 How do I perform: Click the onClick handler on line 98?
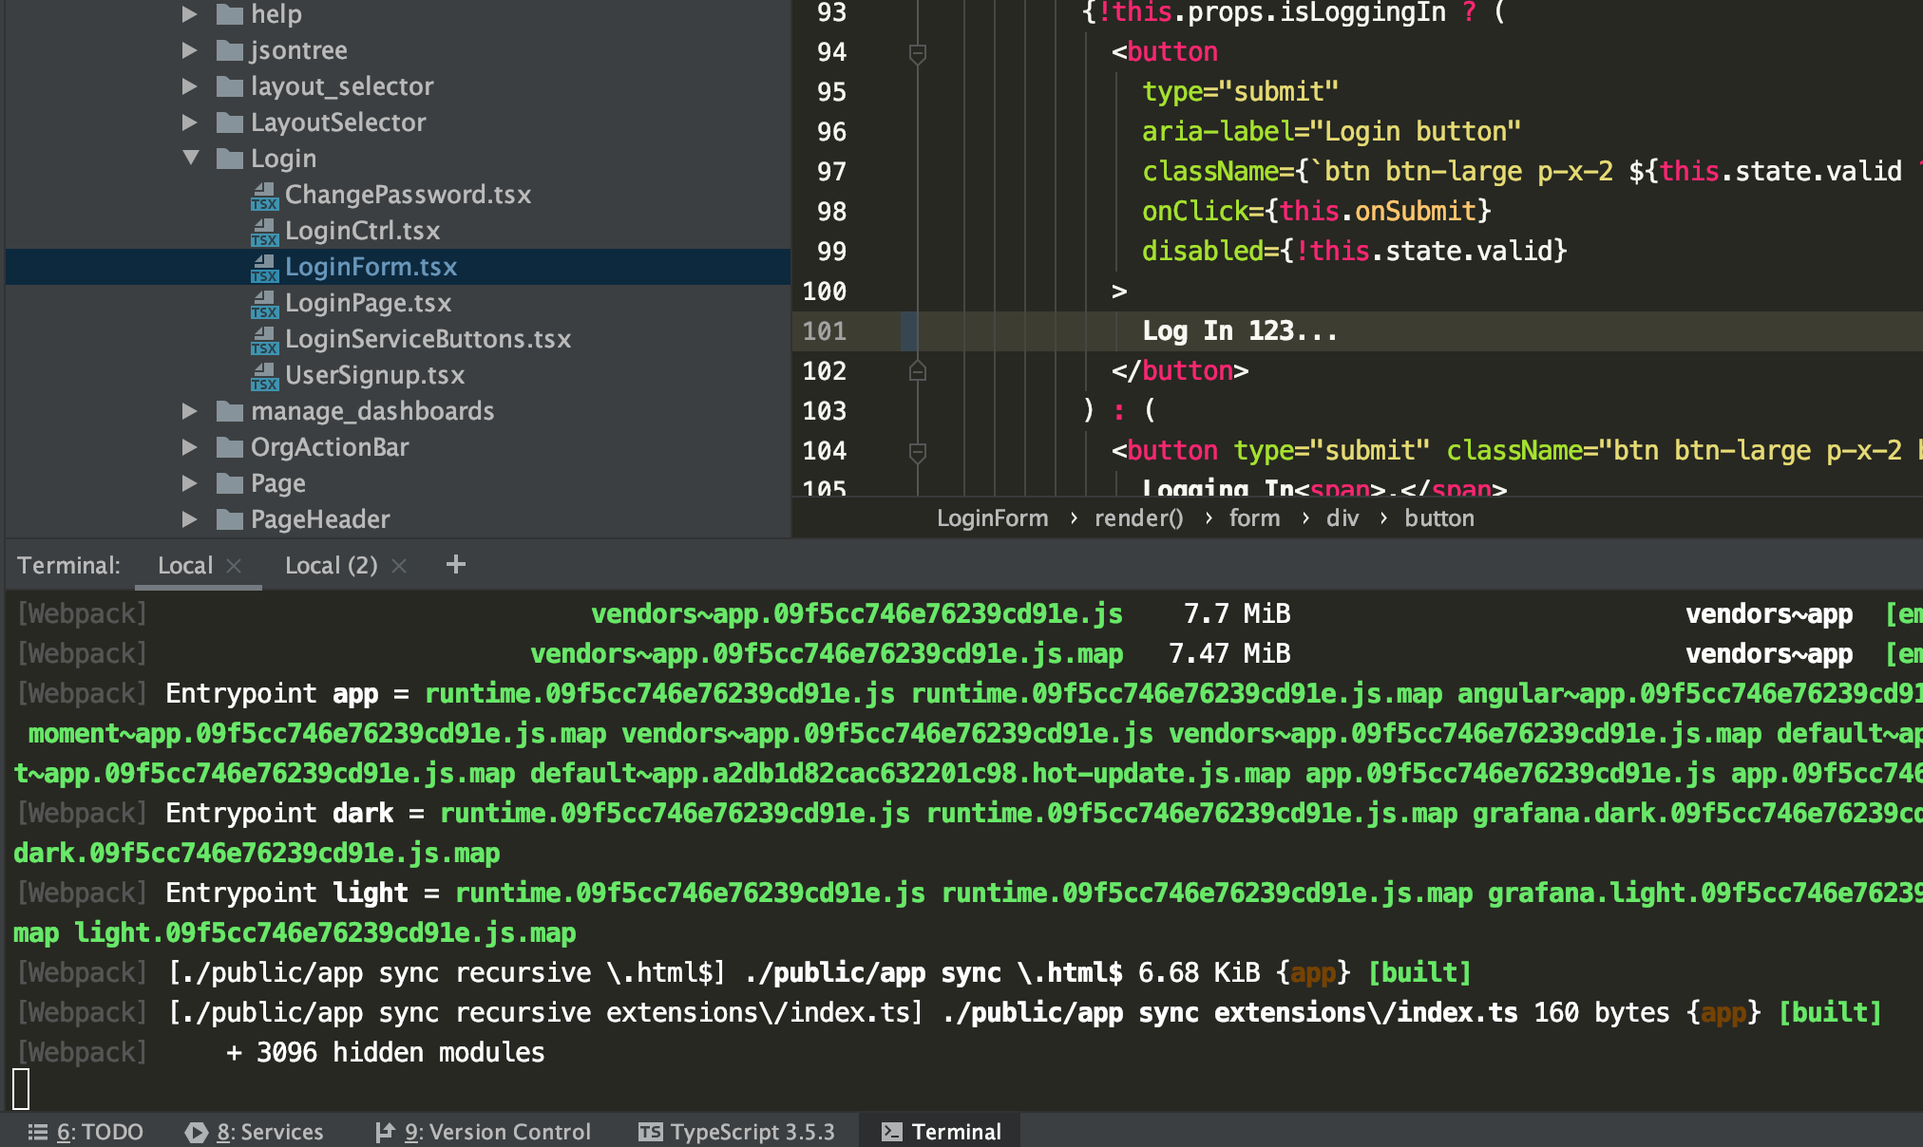(x=1316, y=212)
